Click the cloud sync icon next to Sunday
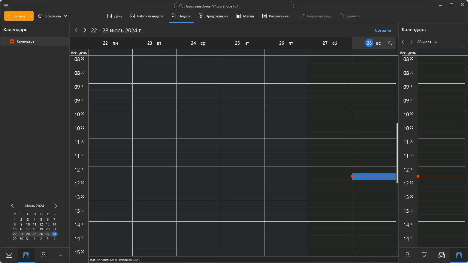Image resolution: width=468 pixels, height=263 pixels. click(391, 43)
